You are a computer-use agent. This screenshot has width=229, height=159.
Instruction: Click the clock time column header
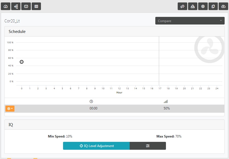(x=91, y=102)
